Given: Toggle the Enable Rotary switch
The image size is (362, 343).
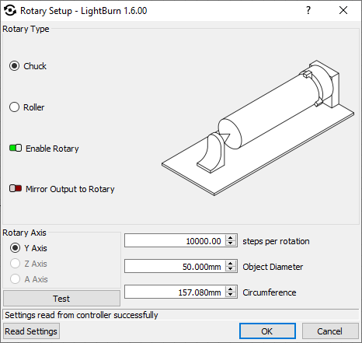Looking at the screenshot, I should pyautogui.click(x=16, y=149).
